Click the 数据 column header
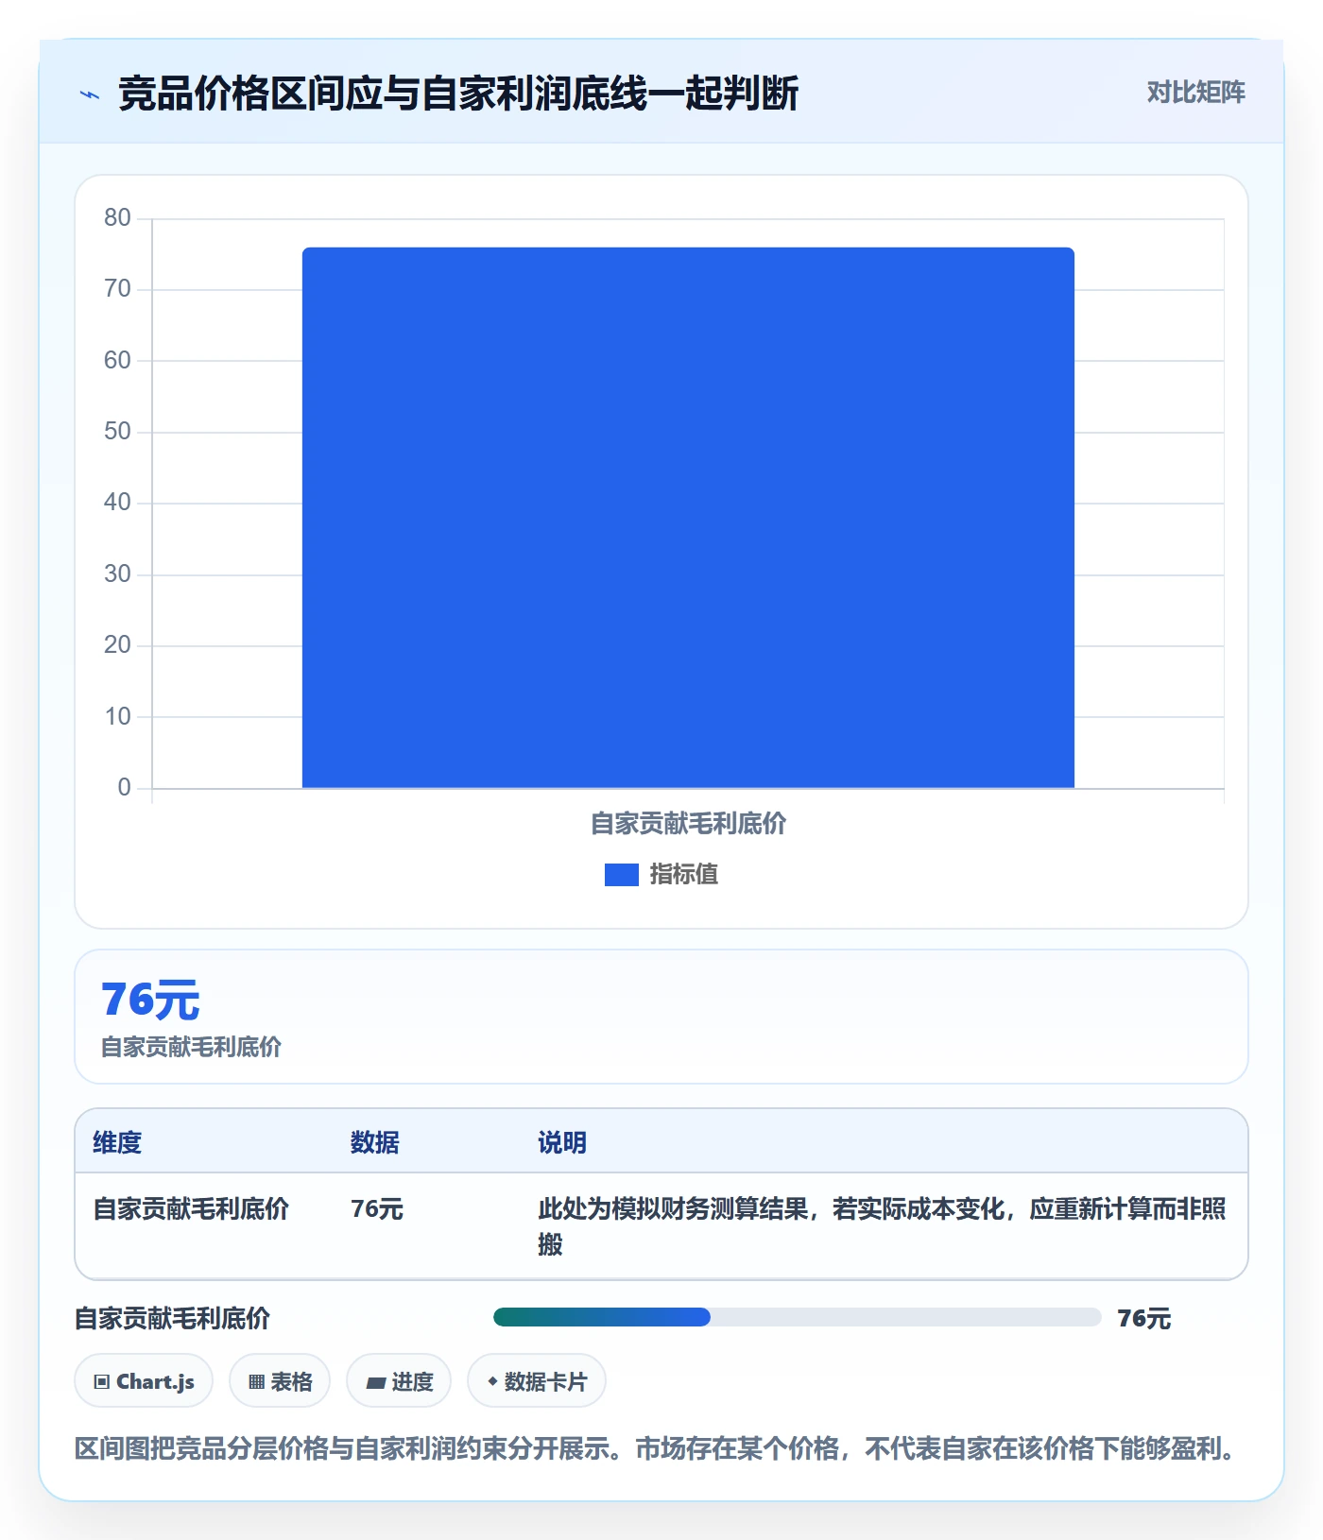Image resolution: width=1323 pixels, height=1540 pixels. point(375,1142)
